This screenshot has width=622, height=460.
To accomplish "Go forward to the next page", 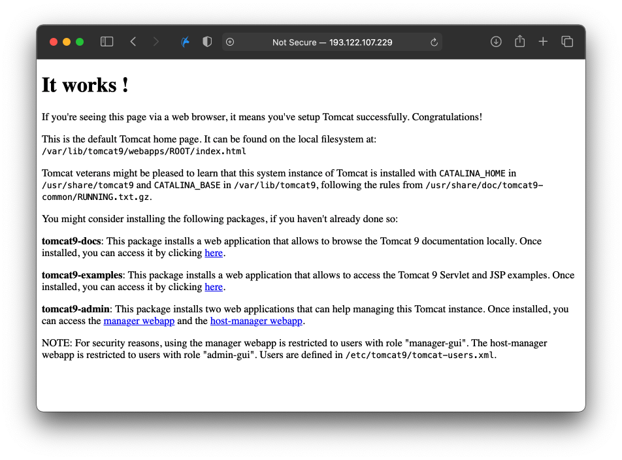I will [x=156, y=42].
